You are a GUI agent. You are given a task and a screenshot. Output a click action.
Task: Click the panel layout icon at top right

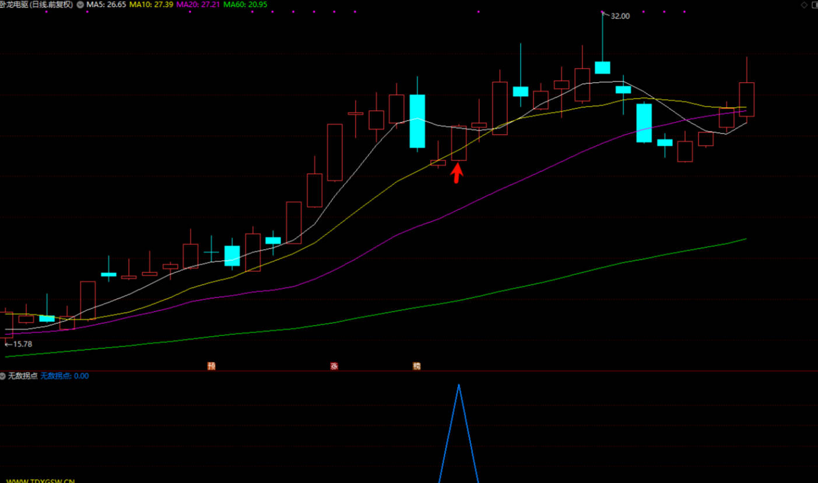click(x=814, y=5)
